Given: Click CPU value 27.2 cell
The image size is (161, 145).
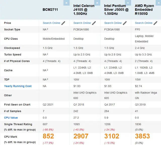Looking at the screenshot, I should click(76, 118).
